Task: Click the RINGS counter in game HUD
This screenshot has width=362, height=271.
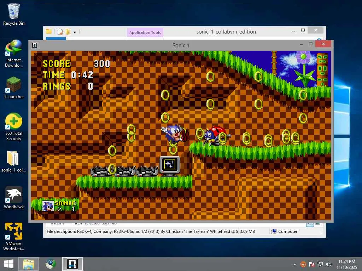Action: click(x=68, y=86)
